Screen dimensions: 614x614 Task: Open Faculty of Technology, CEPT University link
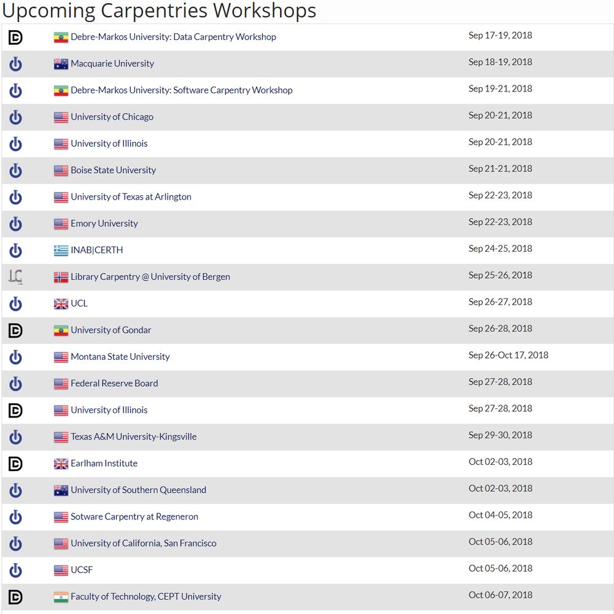(146, 596)
